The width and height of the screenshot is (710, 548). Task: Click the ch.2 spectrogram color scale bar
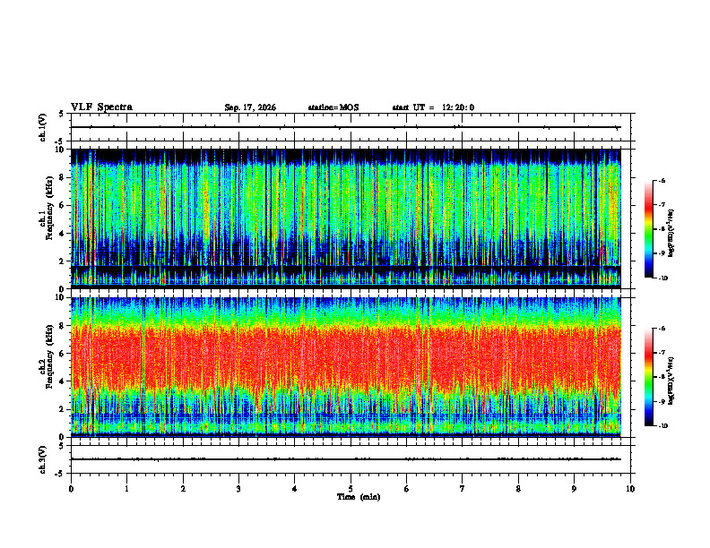[x=648, y=377]
